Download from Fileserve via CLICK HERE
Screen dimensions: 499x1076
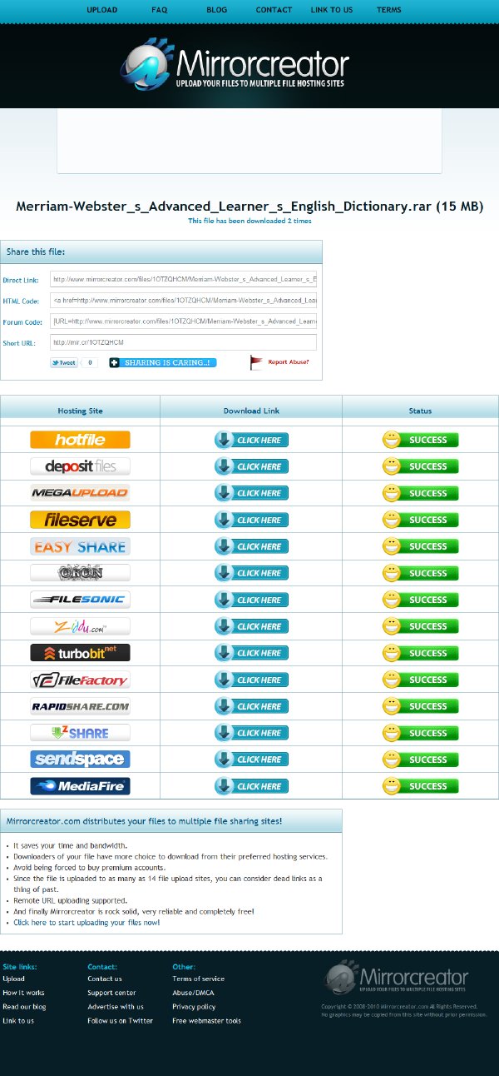tap(251, 520)
